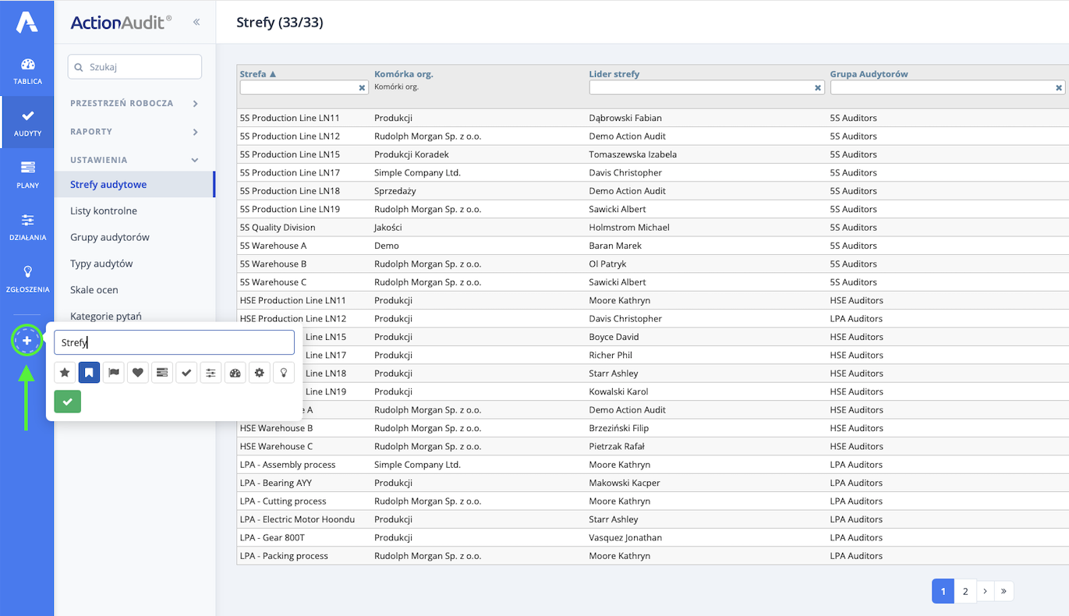Click the plus add-shortcut icon in the sidebar
The height and width of the screenshot is (616, 1069).
(27, 341)
